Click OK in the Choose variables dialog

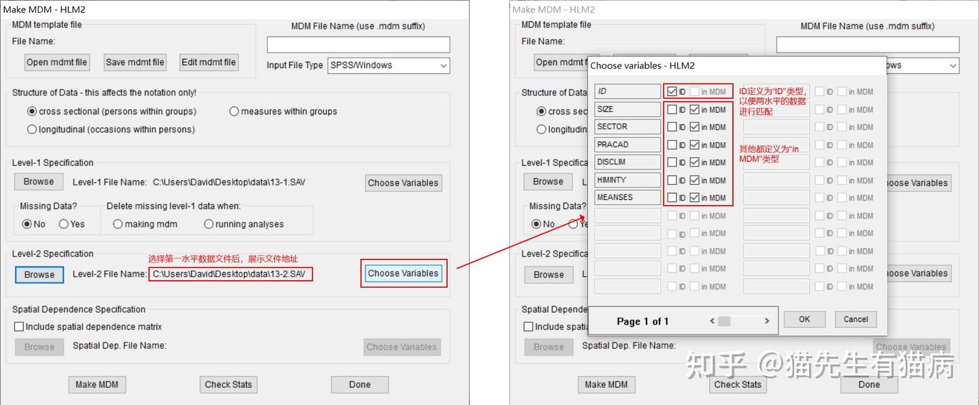(804, 319)
